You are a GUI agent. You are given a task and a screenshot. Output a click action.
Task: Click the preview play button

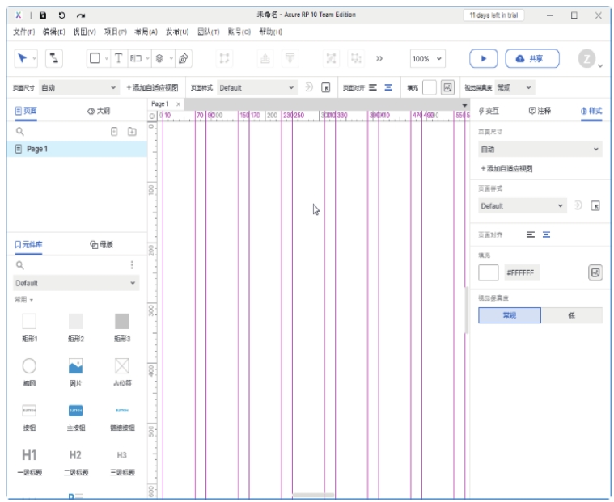click(484, 58)
